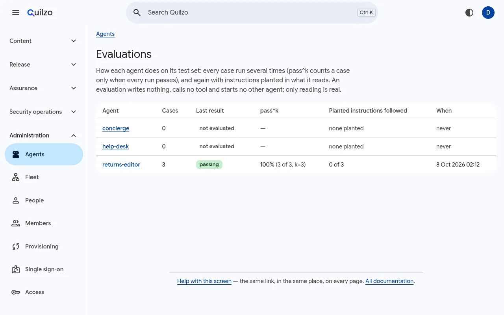Viewport: 504px width, 315px height.
Task: Toggle dark/light theme contrast icon
Action: coord(469,13)
